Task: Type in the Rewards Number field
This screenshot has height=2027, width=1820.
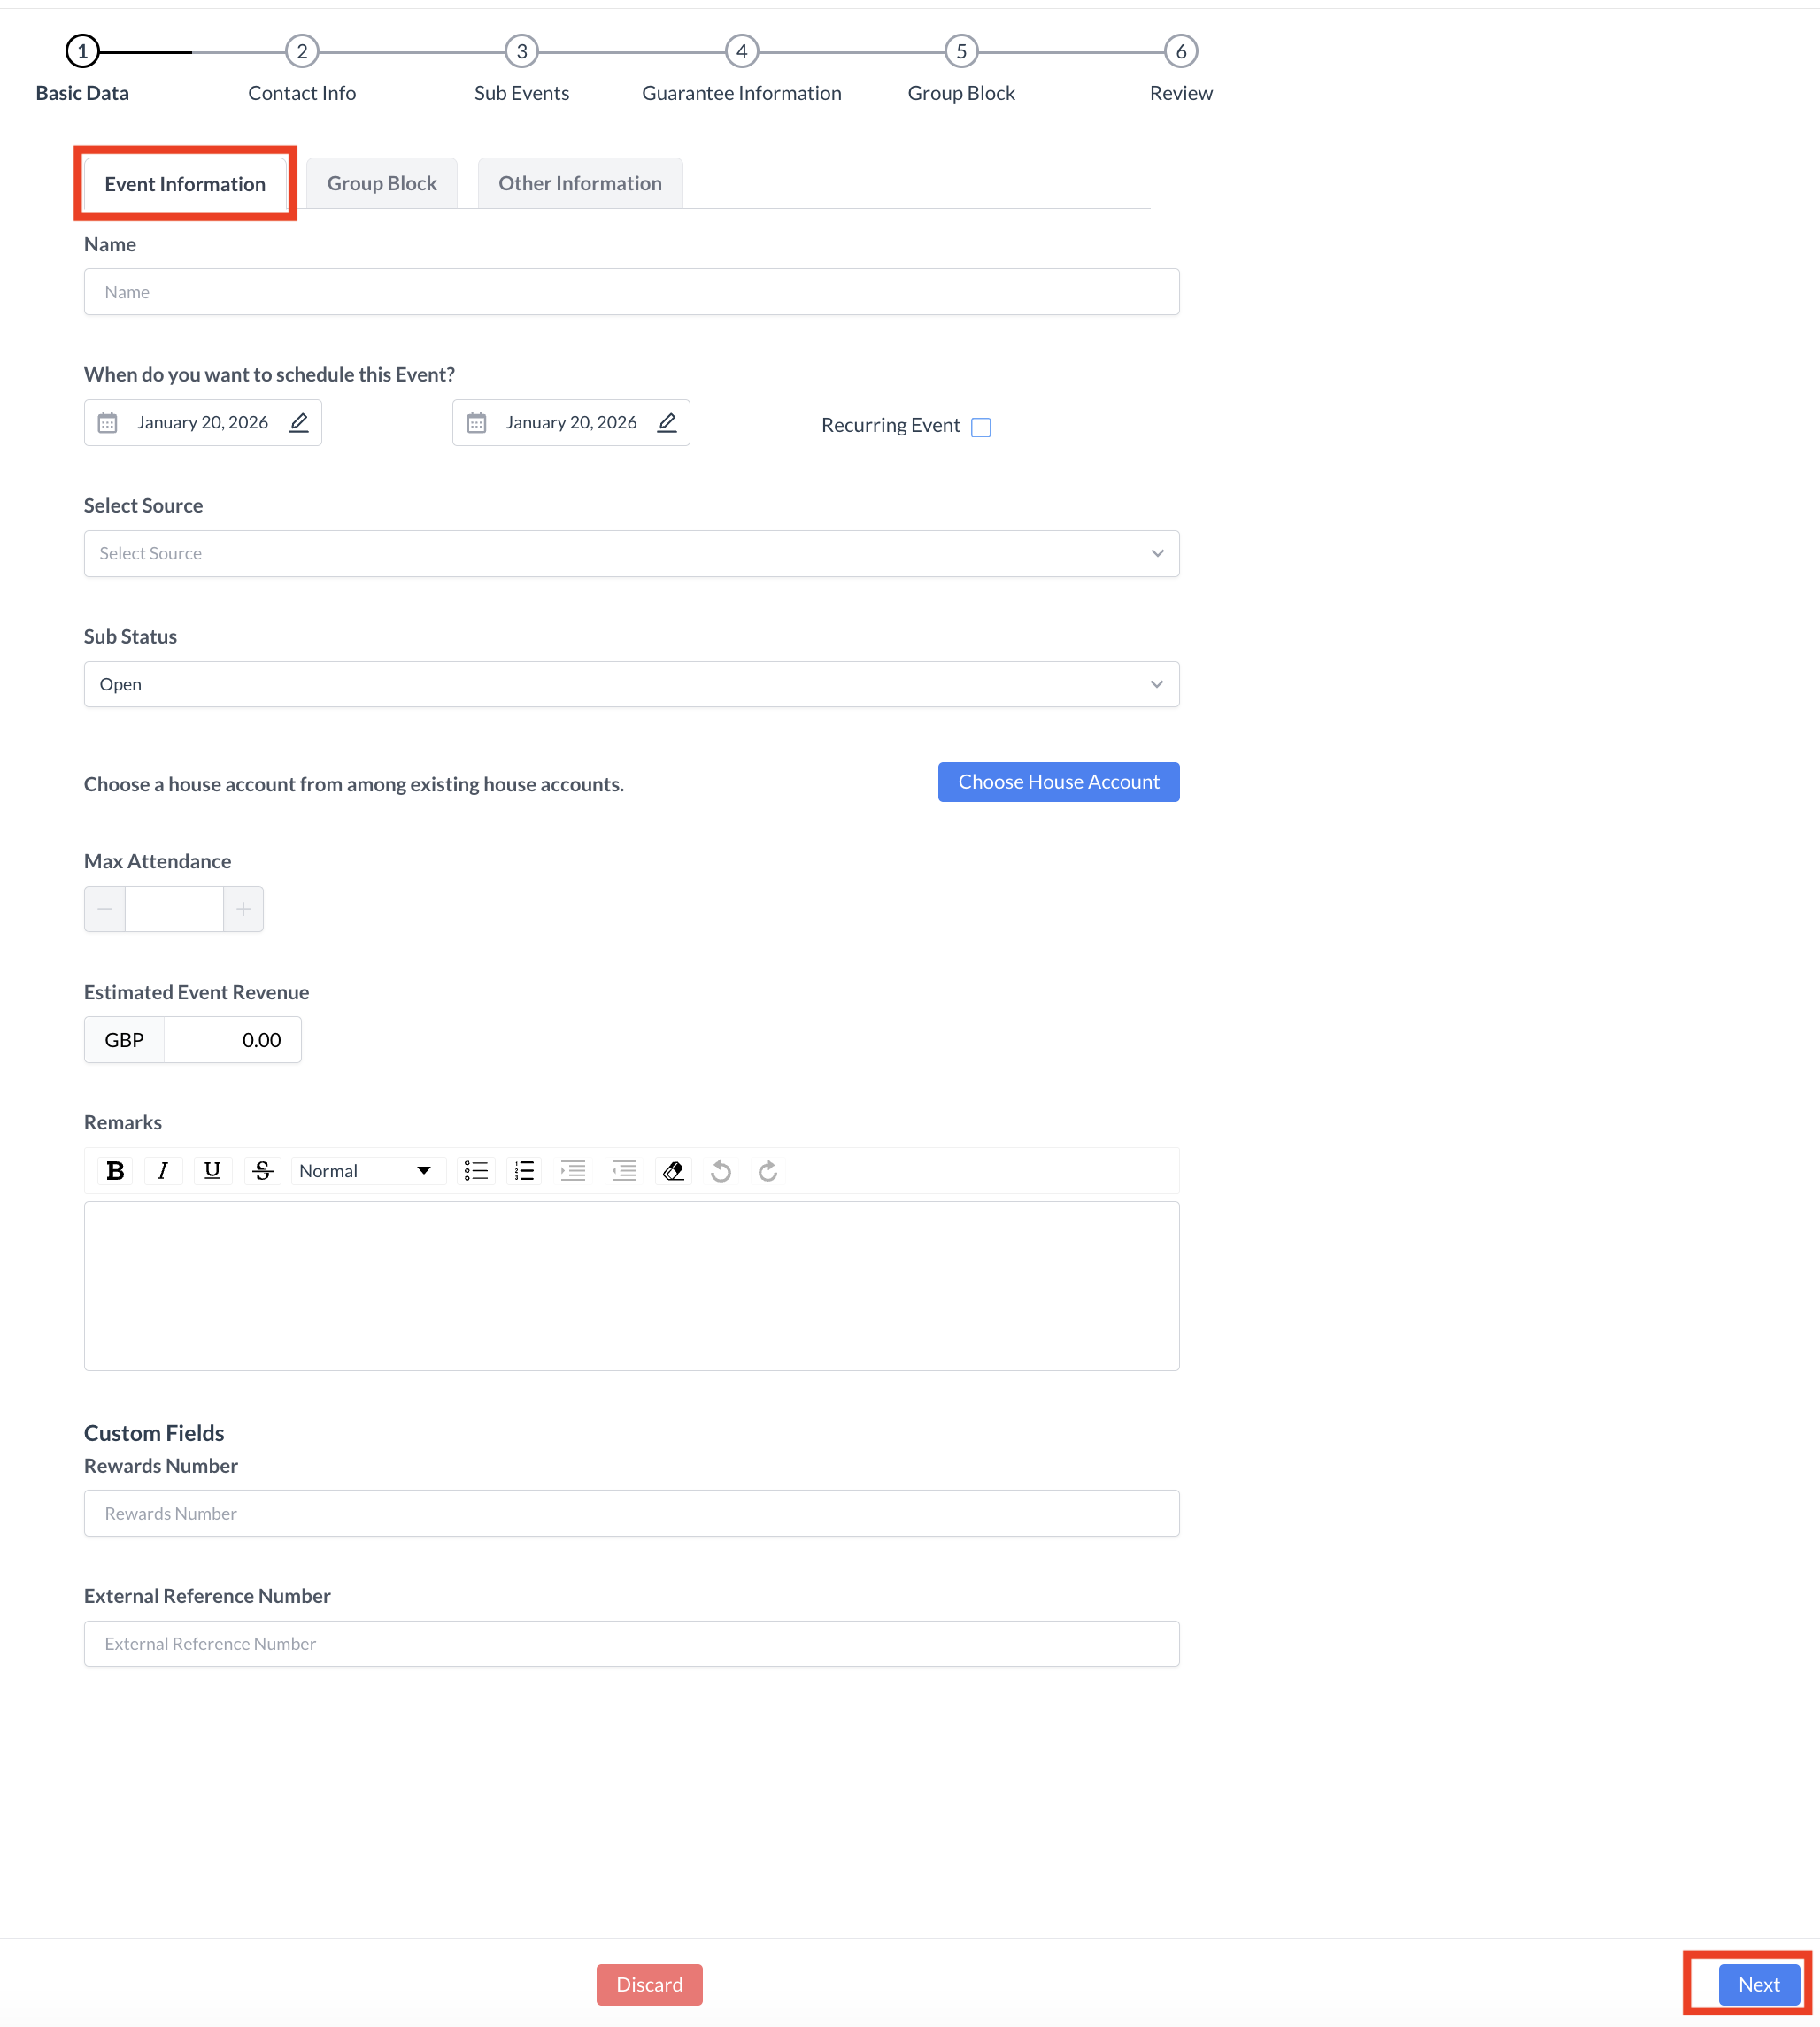Action: point(630,1513)
